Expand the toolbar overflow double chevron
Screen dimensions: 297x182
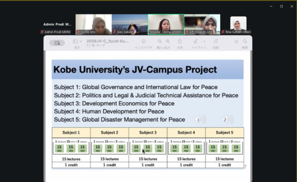[x=236, y=41]
